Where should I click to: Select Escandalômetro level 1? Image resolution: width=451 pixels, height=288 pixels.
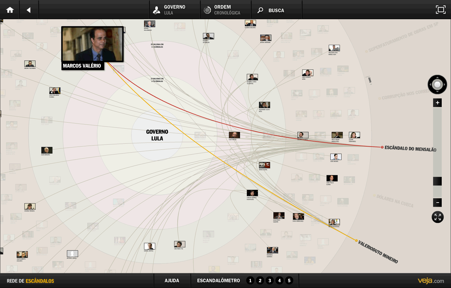coord(250,281)
